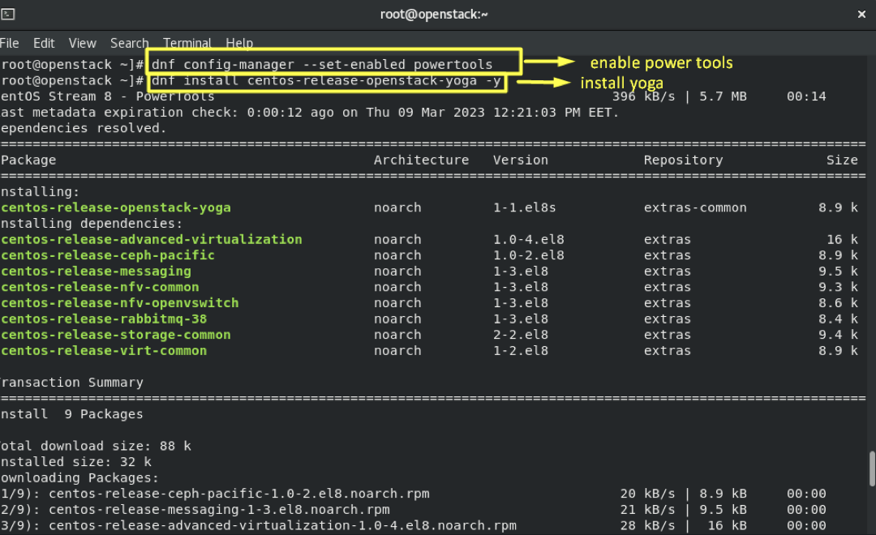Click the 'centos-release-advanced-virtualization' package name
The image size is (876, 535).
152,240
